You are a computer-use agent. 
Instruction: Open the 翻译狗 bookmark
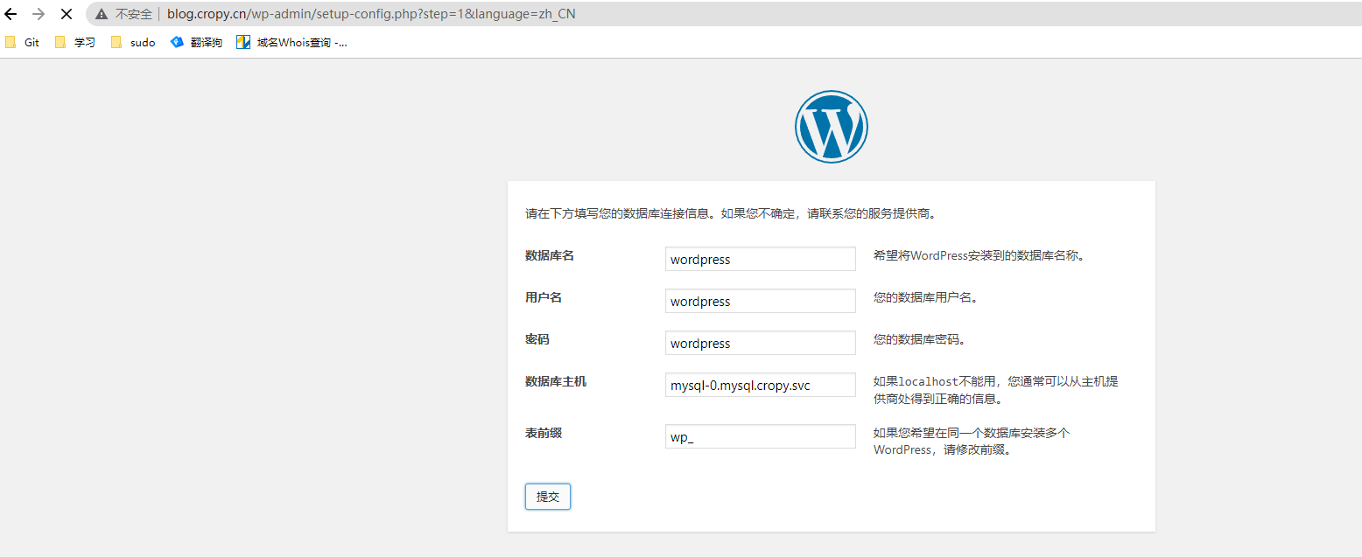tap(196, 42)
